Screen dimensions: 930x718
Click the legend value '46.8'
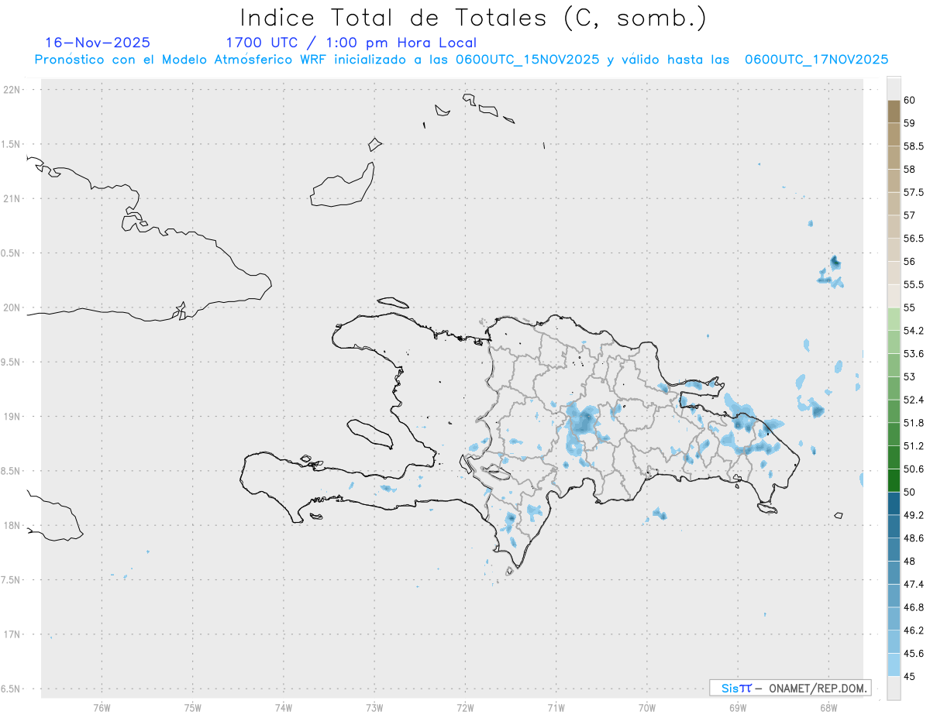tap(913, 607)
